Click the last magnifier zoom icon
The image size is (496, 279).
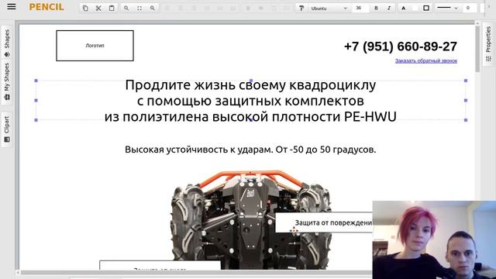(153, 9)
